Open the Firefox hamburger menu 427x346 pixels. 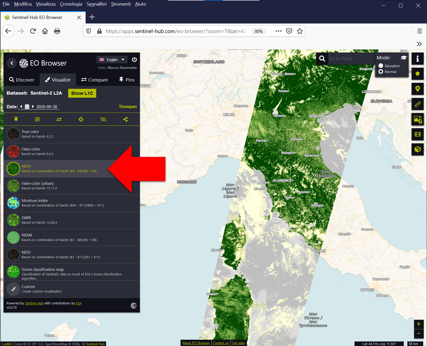(420, 31)
